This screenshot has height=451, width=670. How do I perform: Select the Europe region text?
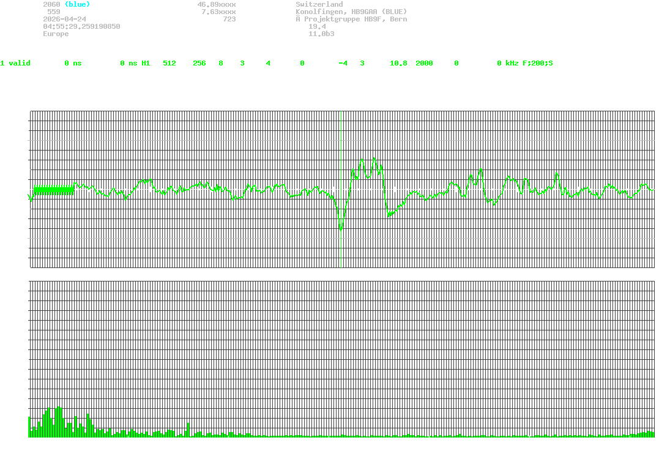pos(56,34)
